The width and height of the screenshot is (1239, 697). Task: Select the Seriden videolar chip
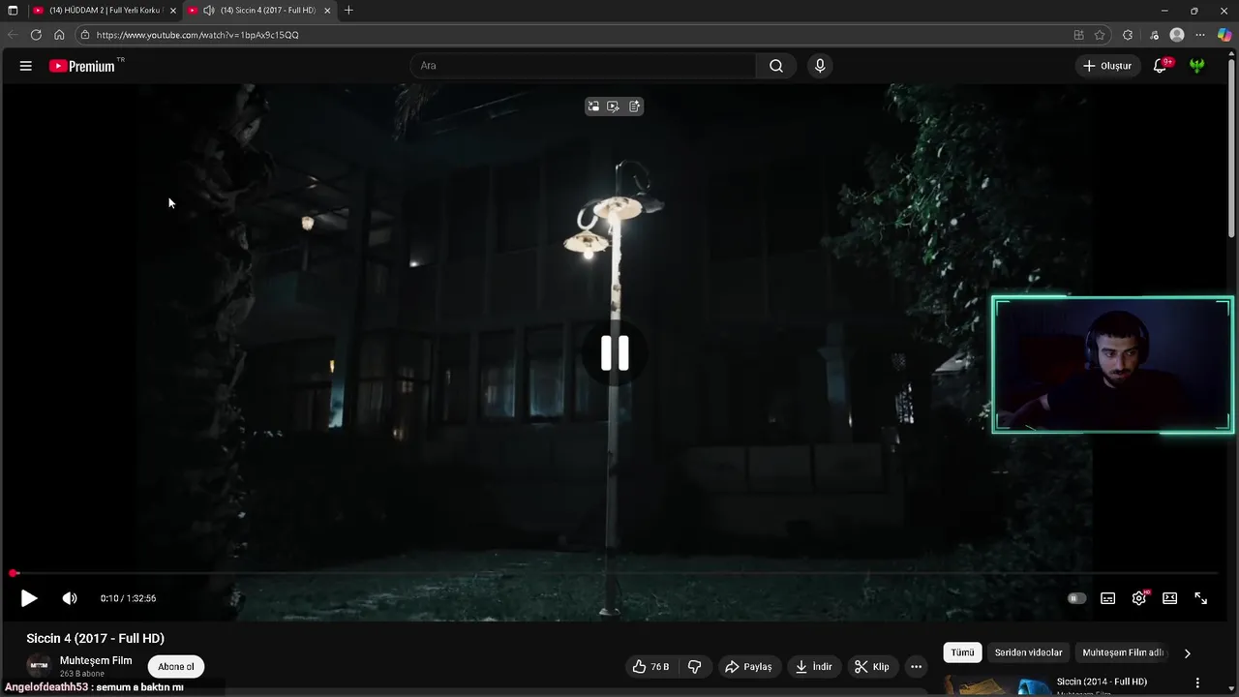pyautogui.click(x=1028, y=652)
